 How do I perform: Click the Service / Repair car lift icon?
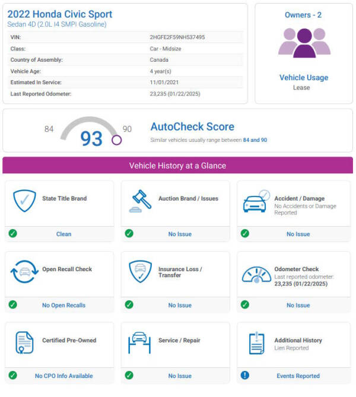point(139,342)
